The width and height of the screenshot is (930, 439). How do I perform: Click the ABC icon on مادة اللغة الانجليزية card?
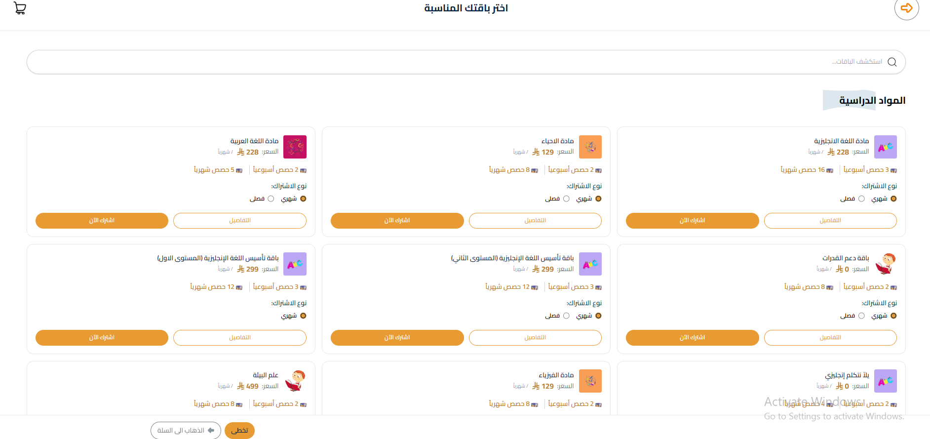[x=885, y=147]
